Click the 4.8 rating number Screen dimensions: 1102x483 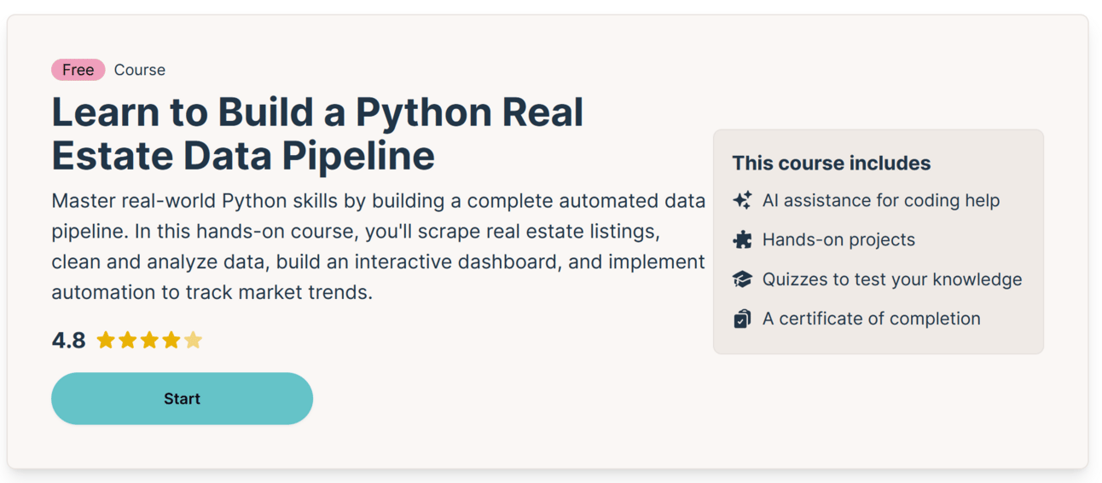(68, 341)
